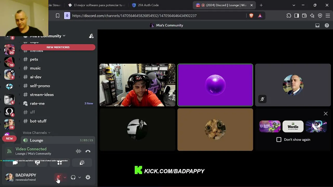
Task: Open the Discord inbox icon
Action: 317,25
